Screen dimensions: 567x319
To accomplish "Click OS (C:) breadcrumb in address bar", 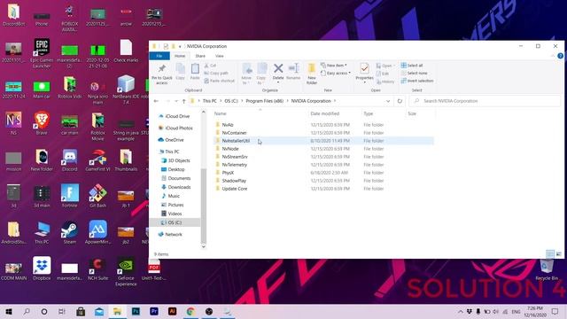I will tap(231, 101).
